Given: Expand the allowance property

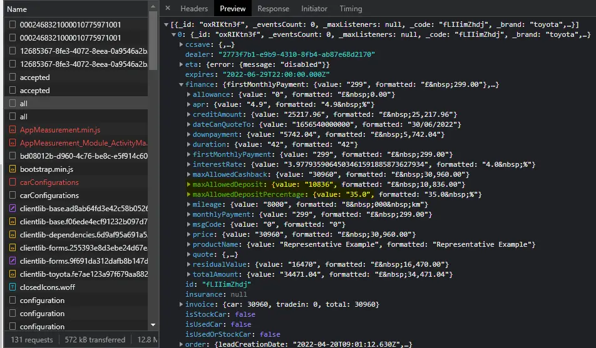Looking at the screenshot, I should pos(188,94).
